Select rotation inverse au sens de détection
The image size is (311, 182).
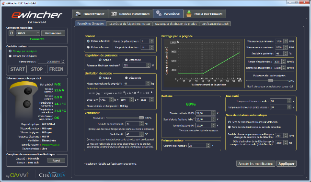230,127
